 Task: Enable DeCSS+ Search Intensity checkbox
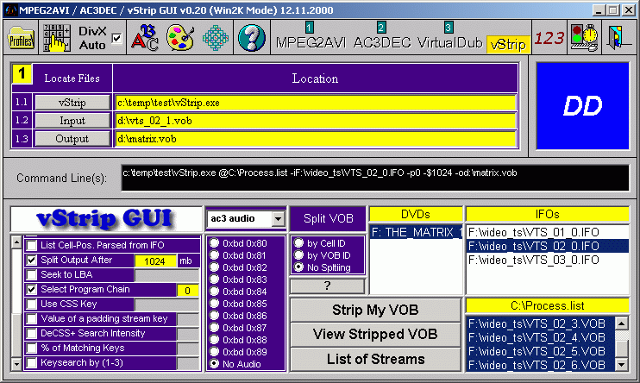click(31, 334)
